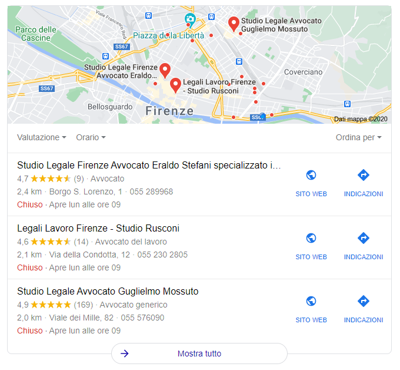Select map pin for Avvocato Eraldo studio
This screenshot has height=370, width=400.
click(165, 71)
